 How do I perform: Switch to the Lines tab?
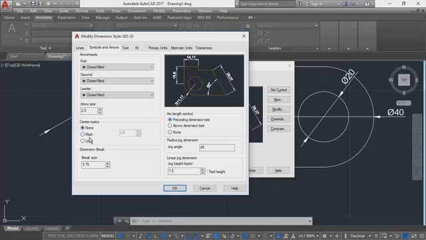pyautogui.click(x=80, y=48)
